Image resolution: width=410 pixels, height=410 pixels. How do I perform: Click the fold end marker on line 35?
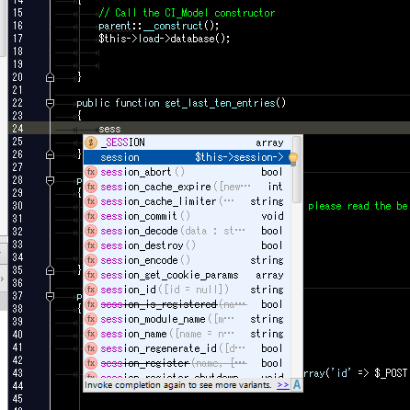click(x=50, y=270)
